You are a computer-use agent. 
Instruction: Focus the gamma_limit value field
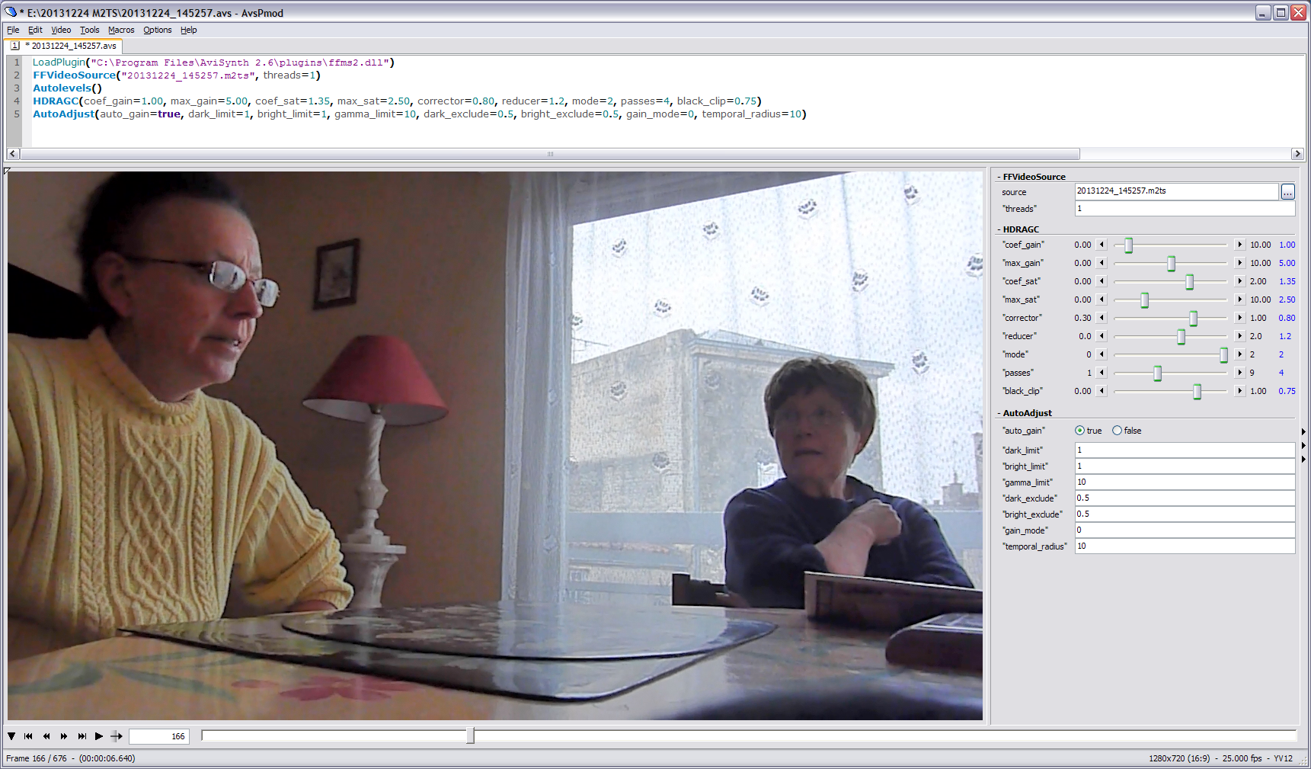pos(1185,482)
